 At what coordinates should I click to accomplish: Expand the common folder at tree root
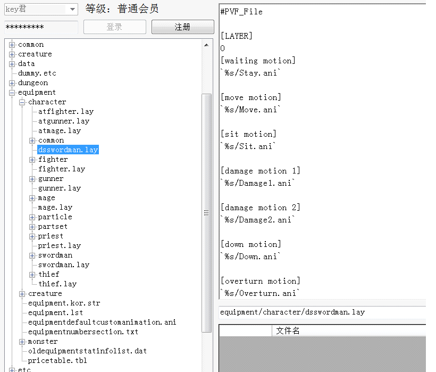tap(12, 45)
